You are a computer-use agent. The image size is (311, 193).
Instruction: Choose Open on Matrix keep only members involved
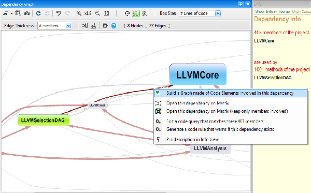[x=227, y=111]
